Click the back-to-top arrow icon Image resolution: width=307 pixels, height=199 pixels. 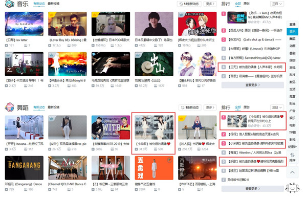pyautogui.click(x=292, y=172)
